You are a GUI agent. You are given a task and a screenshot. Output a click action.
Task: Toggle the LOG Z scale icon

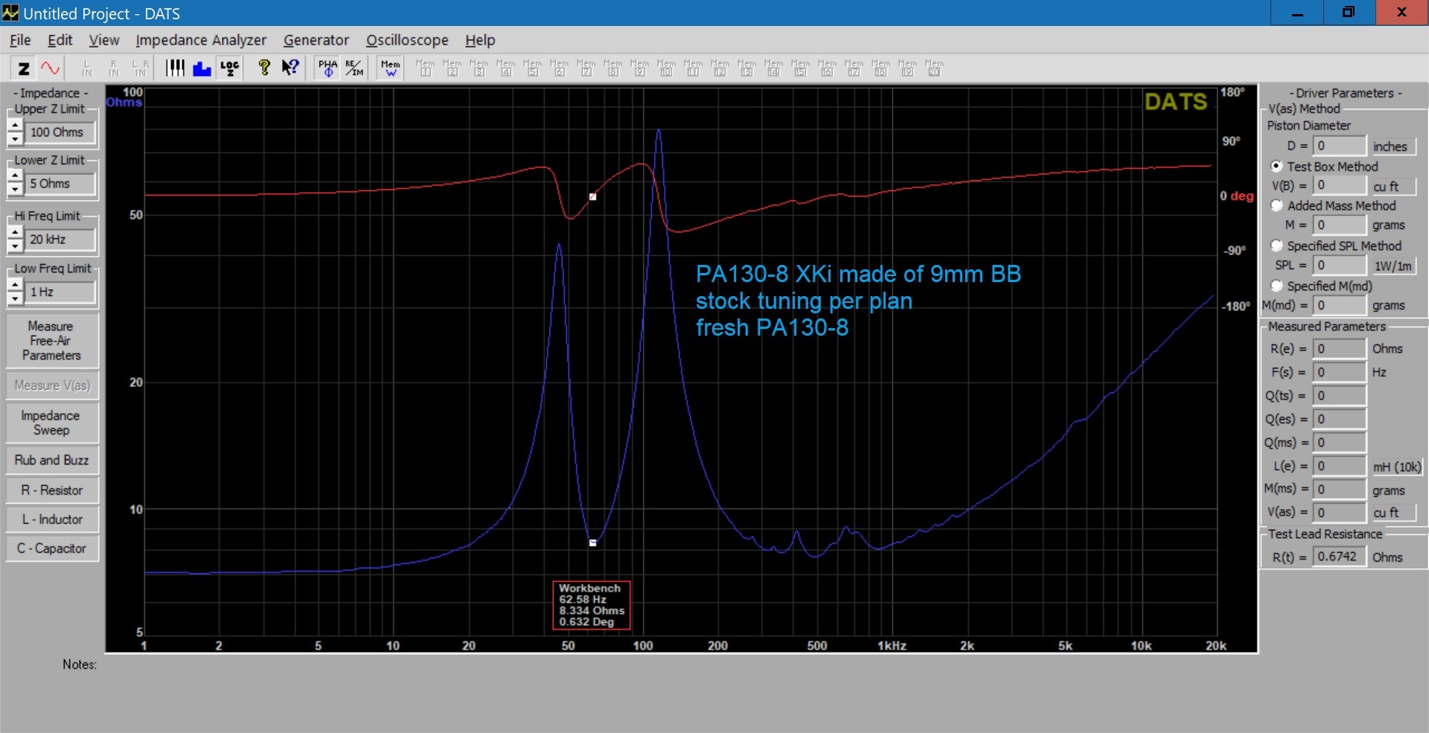(229, 68)
